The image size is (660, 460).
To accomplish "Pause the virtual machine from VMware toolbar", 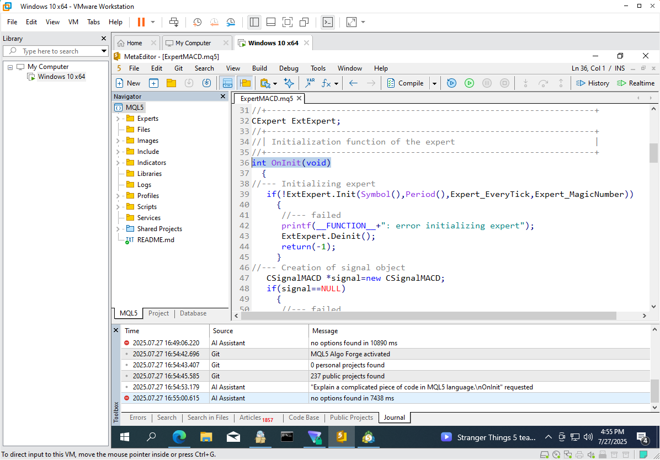I will [x=141, y=22].
